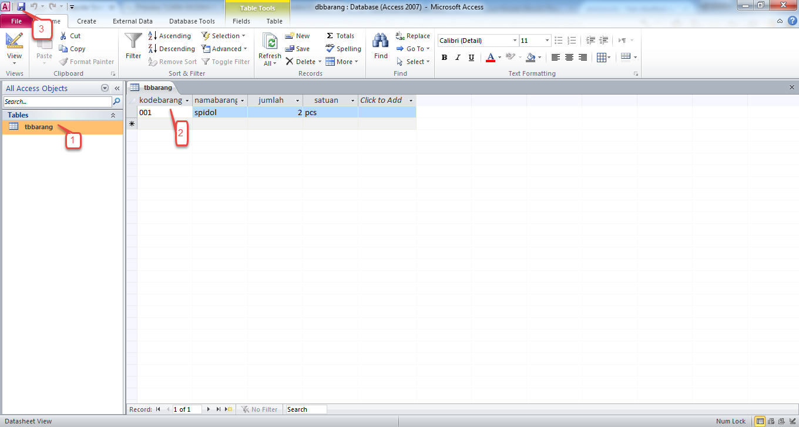Screen dimensions: 799x427
Task: Apply the background fill color bucket
Action: click(531, 57)
